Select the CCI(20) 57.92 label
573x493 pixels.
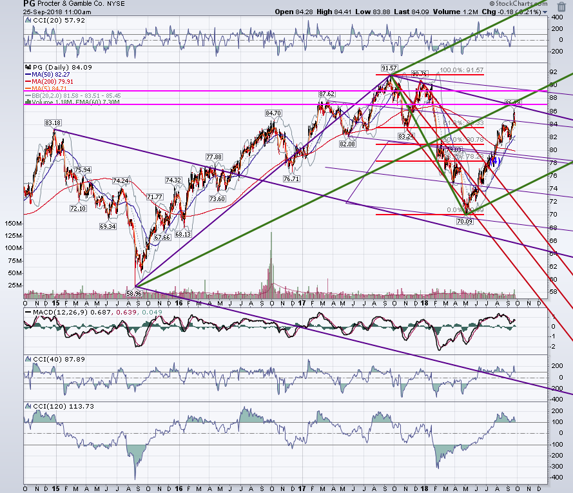(59, 21)
